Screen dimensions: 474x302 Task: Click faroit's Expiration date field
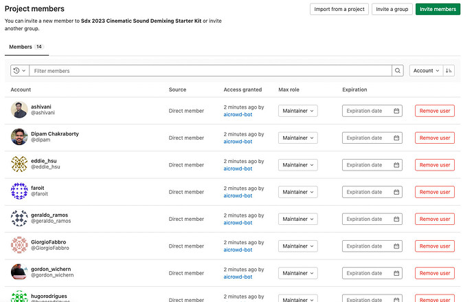pos(372,192)
